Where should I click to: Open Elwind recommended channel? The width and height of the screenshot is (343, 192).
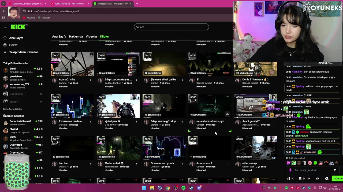(23, 131)
